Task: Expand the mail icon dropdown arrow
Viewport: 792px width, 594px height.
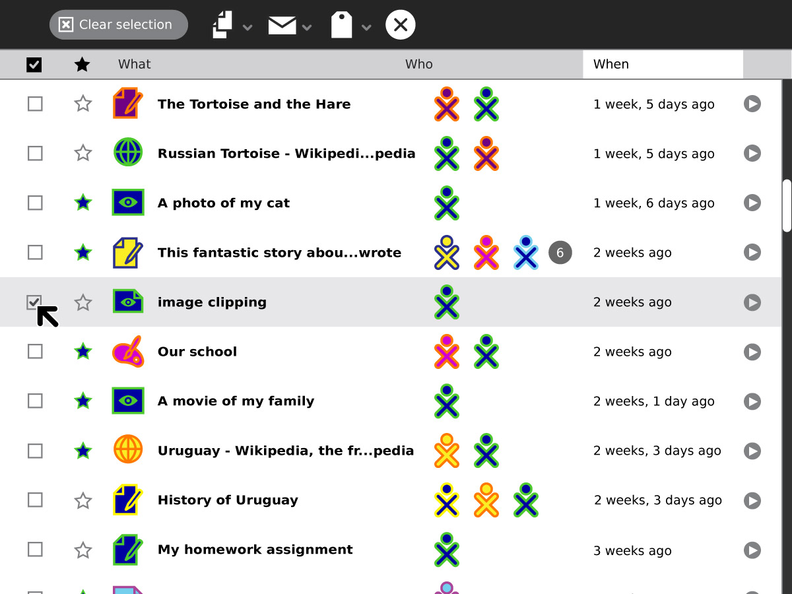Action: coord(307,28)
